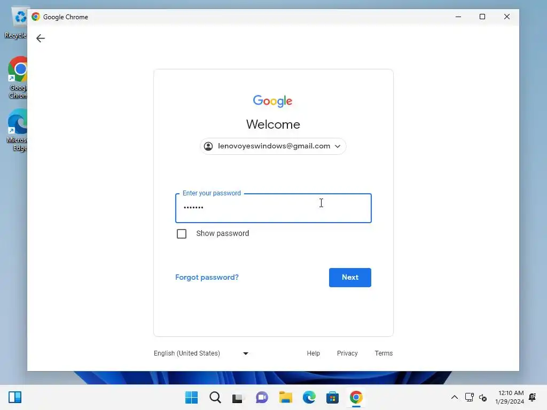Image resolution: width=547 pixels, height=410 pixels.
Task: Click the Welcome heading text
Action: pos(273,124)
